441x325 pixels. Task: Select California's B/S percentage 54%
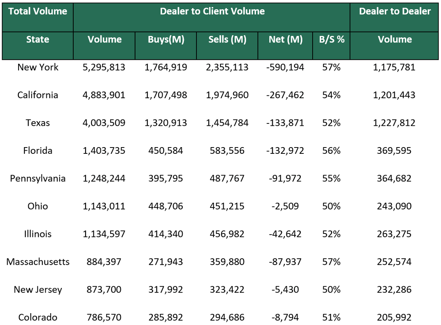[x=331, y=95]
